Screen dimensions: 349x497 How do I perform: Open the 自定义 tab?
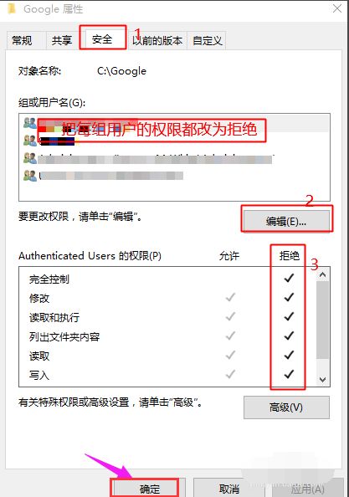coord(208,40)
